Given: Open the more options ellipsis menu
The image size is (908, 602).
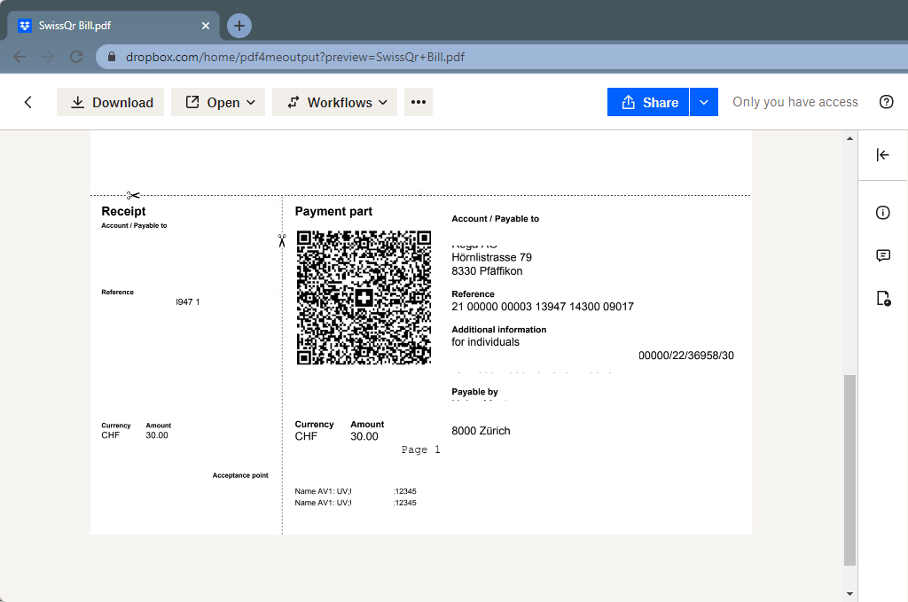Looking at the screenshot, I should coord(418,102).
